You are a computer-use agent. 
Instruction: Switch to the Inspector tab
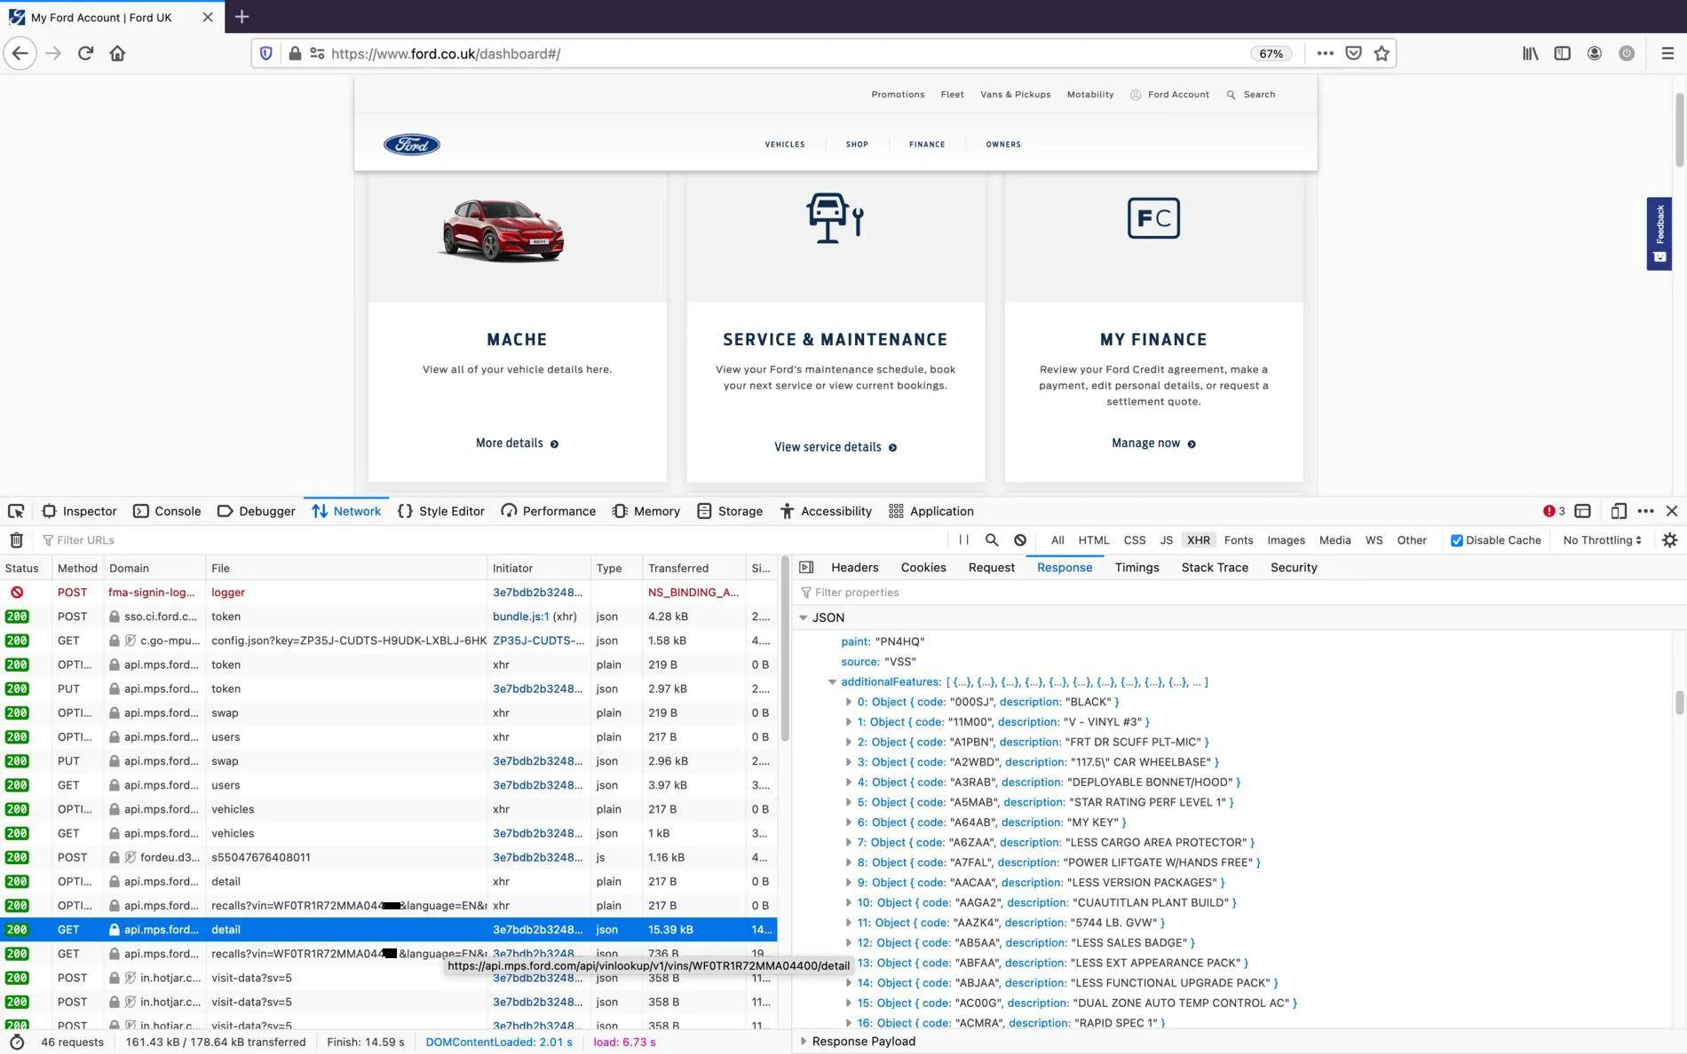pos(79,511)
